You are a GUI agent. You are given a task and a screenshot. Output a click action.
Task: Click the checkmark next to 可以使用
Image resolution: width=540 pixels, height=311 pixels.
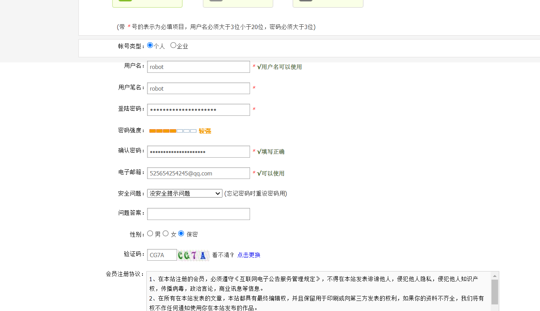[x=260, y=173]
